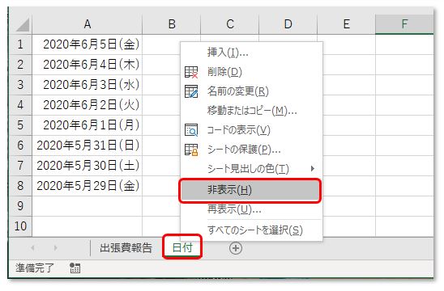The height and width of the screenshot is (291, 444).
Task: Select column F header
Action: (404, 24)
